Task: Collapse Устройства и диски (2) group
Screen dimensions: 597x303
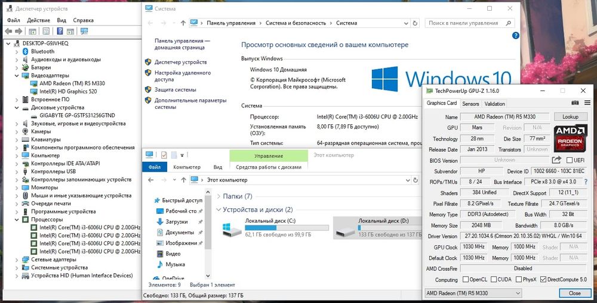Action: click(x=219, y=210)
